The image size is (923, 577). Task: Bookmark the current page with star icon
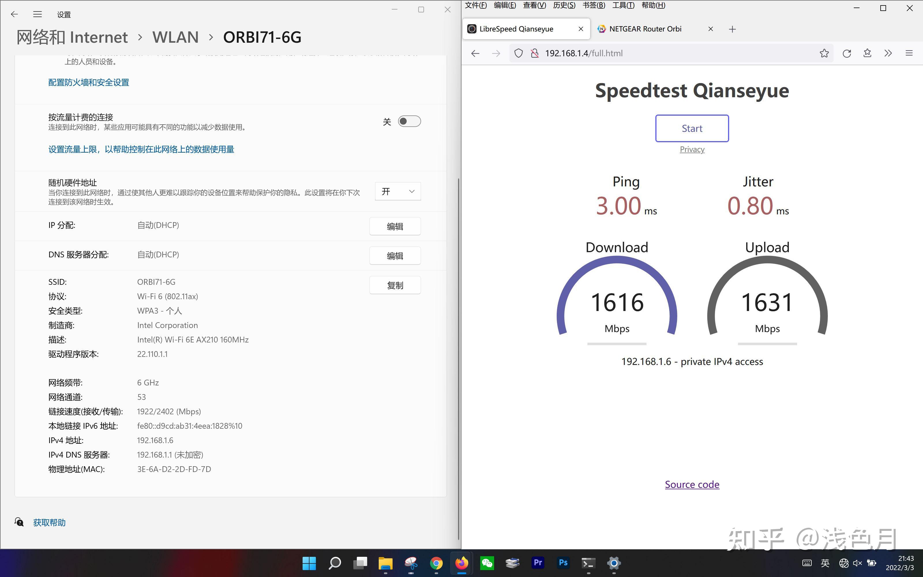pos(825,53)
